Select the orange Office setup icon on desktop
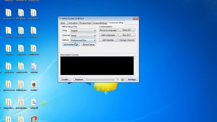This screenshot has width=217, height=122. [x=34, y=119]
